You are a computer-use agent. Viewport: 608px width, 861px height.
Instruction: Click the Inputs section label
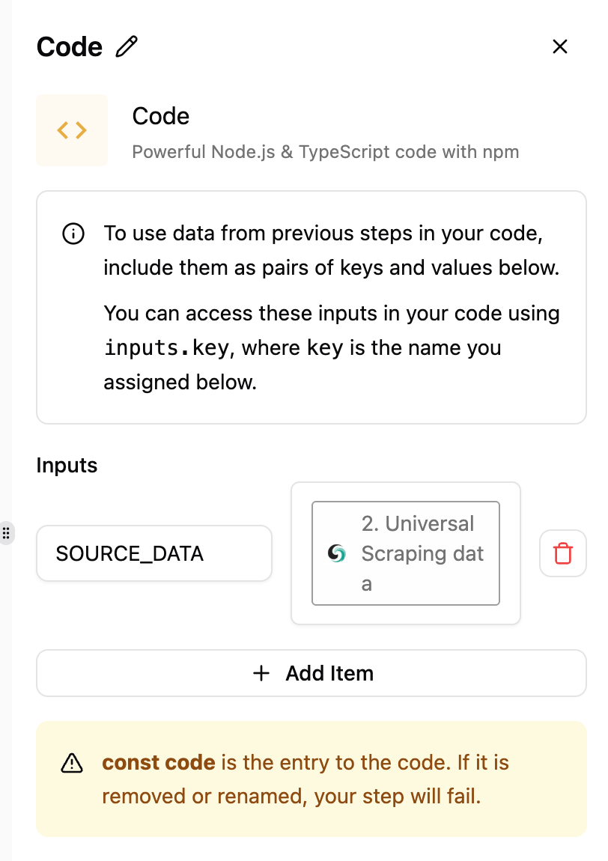click(x=67, y=465)
